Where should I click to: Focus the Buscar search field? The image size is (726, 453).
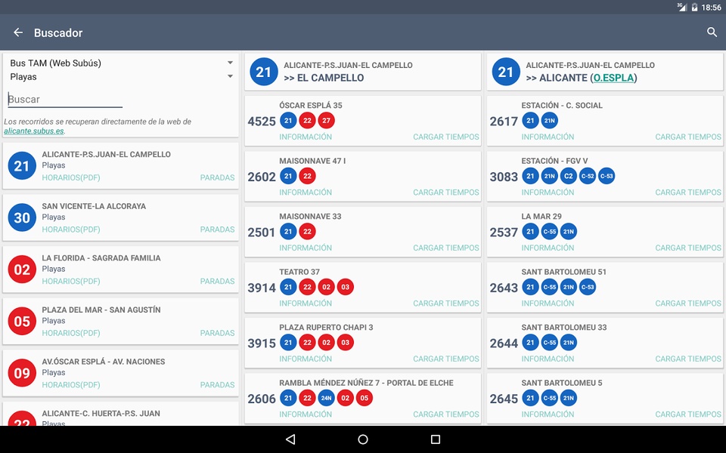65,100
